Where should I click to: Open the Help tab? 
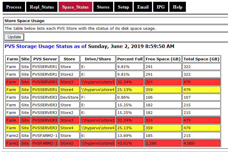[x=178, y=7]
